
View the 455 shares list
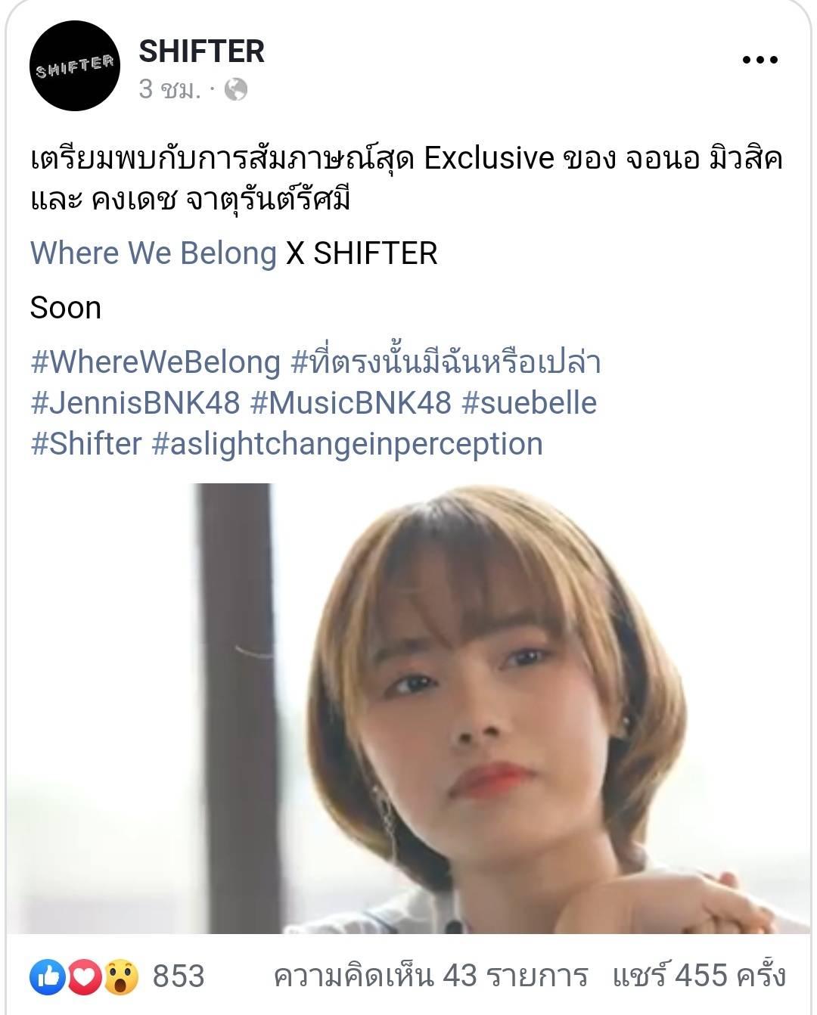699,976
